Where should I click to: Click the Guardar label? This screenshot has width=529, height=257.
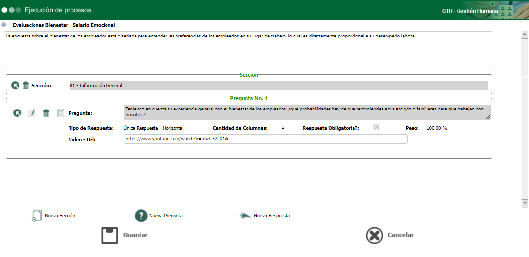[135, 235]
